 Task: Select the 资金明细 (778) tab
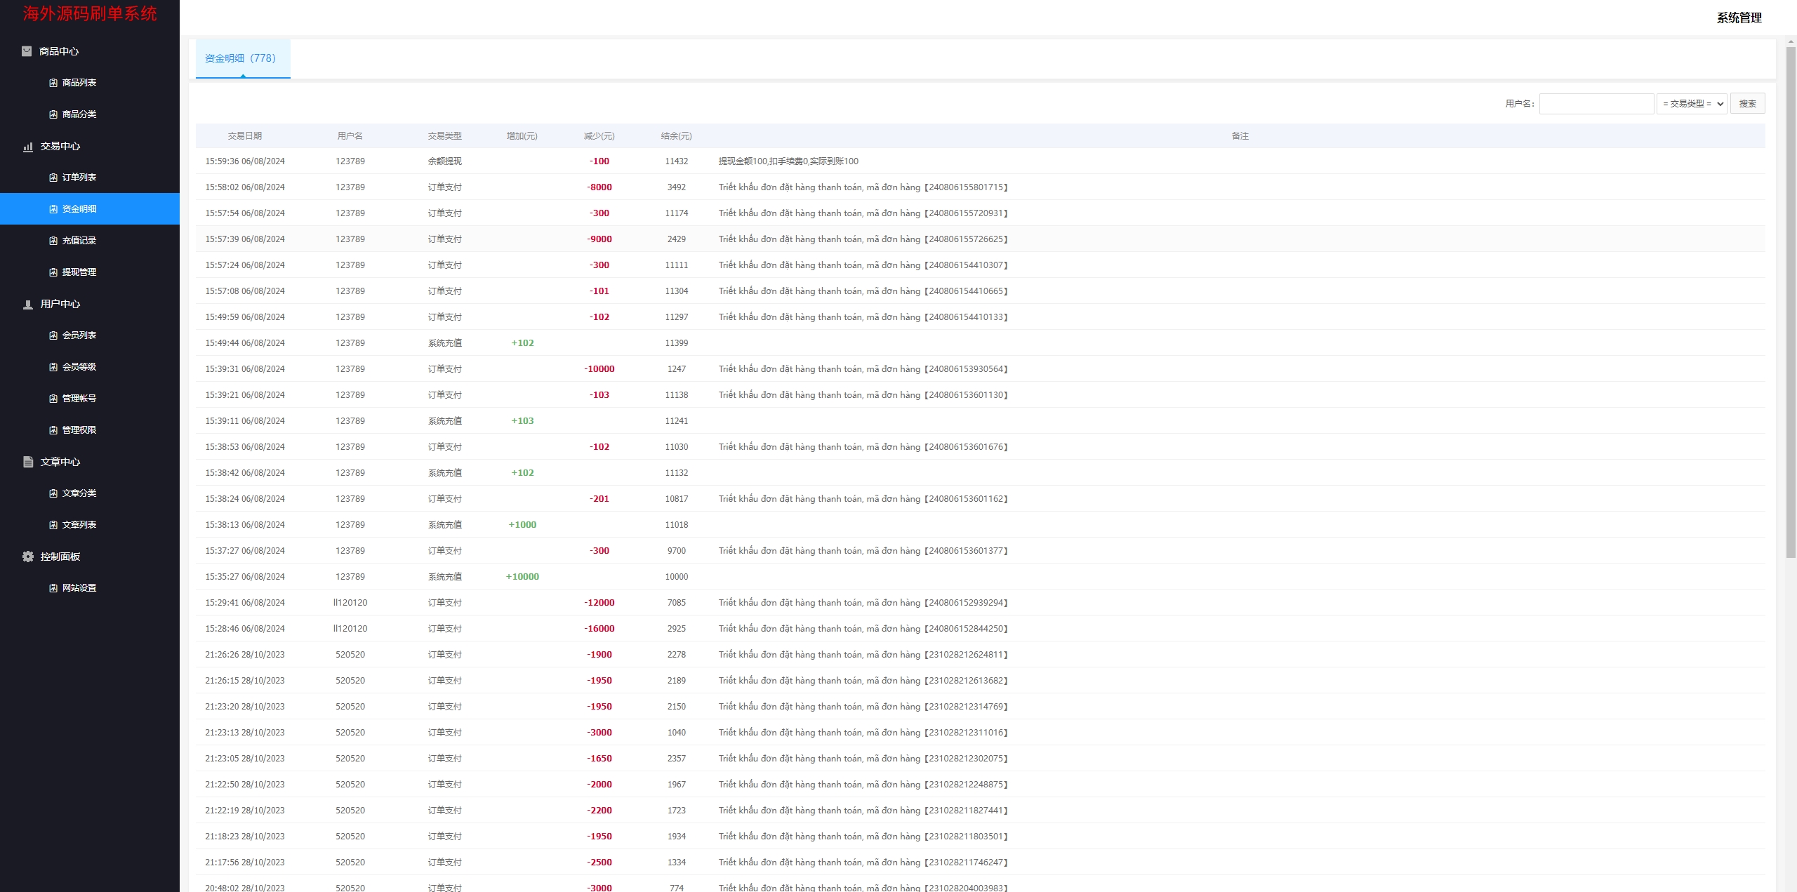click(241, 58)
